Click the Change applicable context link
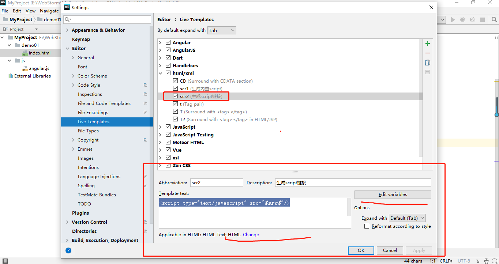 [251, 235]
